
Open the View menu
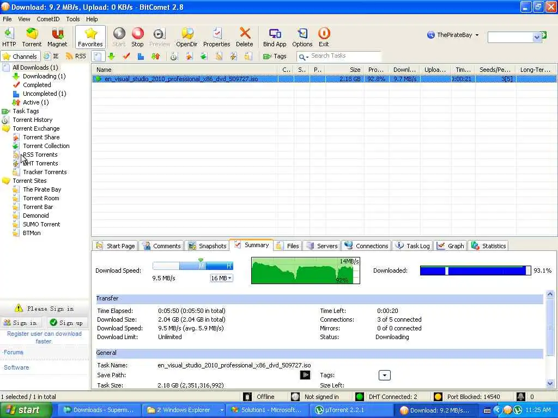click(x=24, y=19)
